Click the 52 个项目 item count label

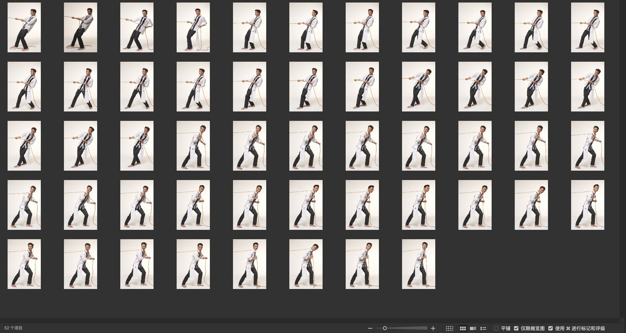[13, 328]
